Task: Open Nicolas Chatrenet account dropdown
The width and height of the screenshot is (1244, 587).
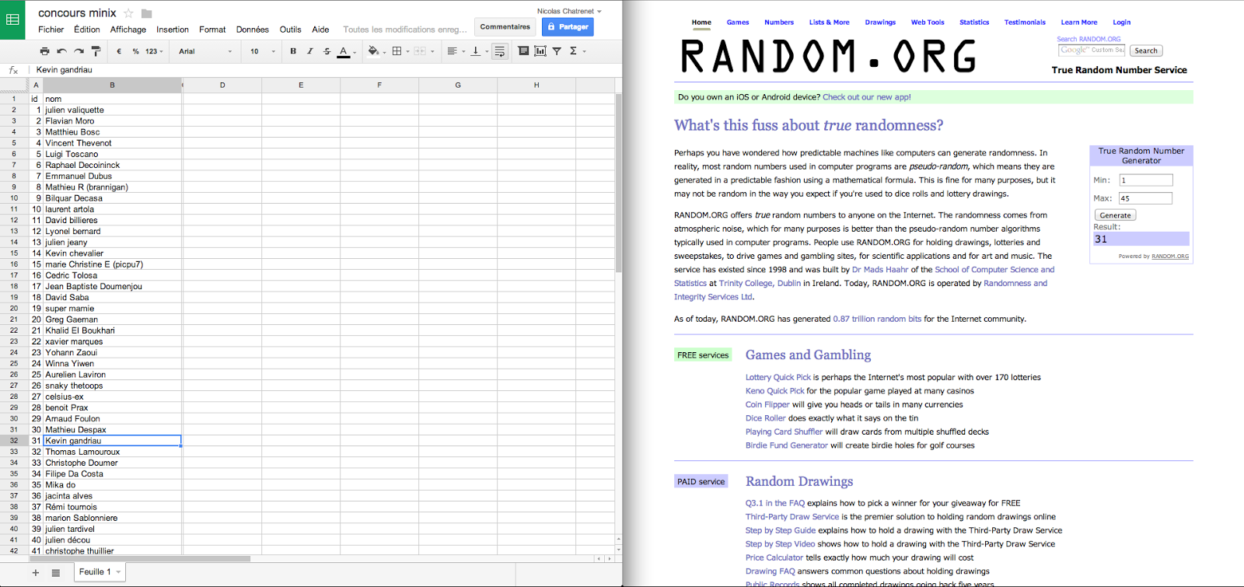Action: 569,11
